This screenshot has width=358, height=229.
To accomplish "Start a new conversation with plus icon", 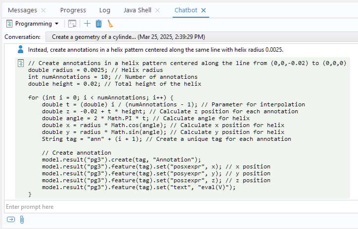I will point(87,24).
